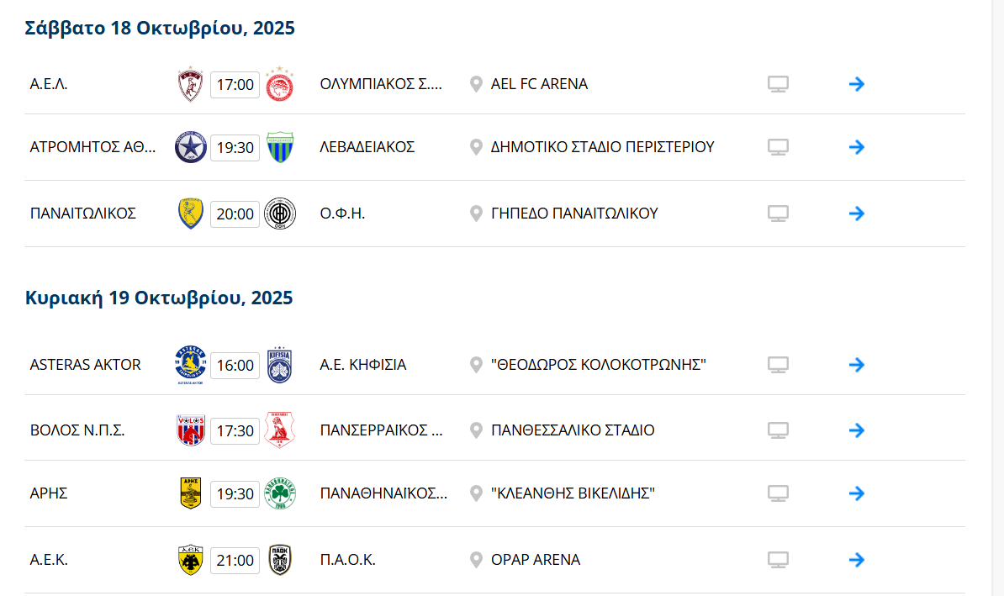Click the Ο.Φ.Η. away team name
The image size is (1004, 596).
tap(342, 214)
